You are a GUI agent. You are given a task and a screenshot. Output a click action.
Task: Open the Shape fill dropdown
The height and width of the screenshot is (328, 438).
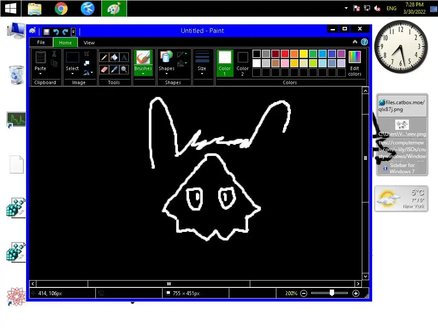coord(182,63)
